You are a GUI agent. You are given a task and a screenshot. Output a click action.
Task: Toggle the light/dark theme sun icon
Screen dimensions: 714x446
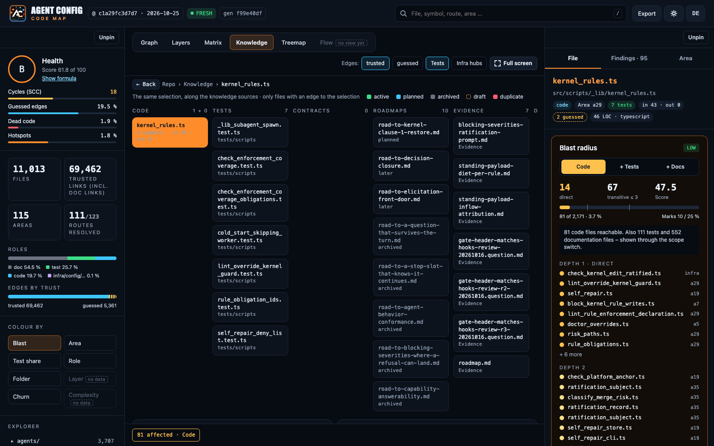point(674,13)
